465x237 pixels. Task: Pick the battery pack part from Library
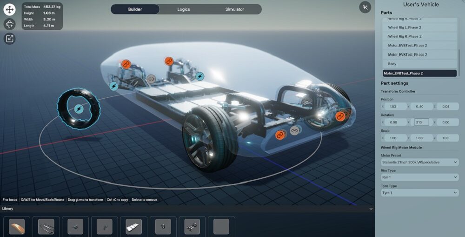coord(133,226)
